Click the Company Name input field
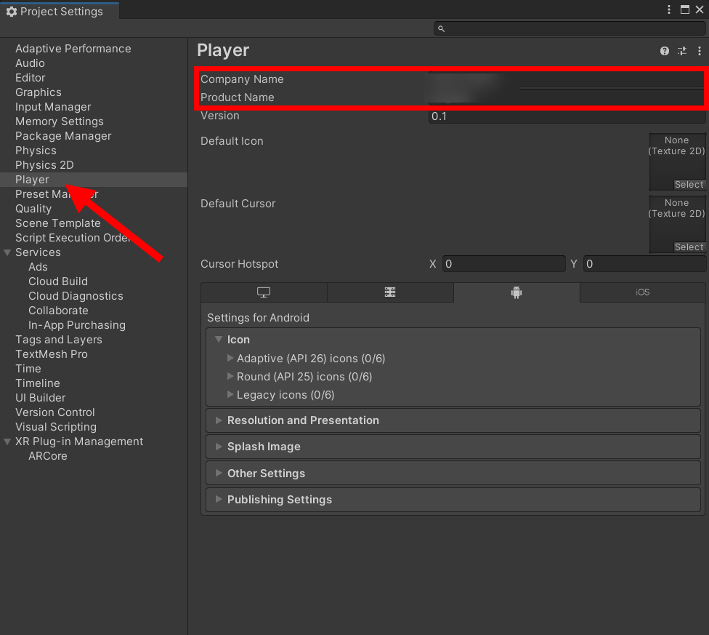 [x=567, y=79]
